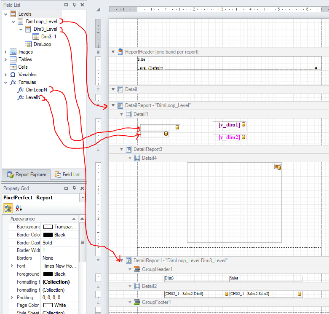Open the PixelPerfect Report object dropdown
Viewport: 329px width, 314px height.
click(x=83, y=198)
